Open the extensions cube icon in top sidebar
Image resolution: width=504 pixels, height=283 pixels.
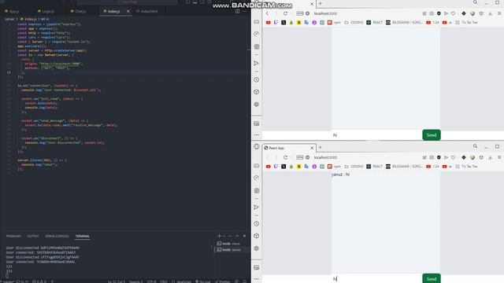tap(257, 92)
